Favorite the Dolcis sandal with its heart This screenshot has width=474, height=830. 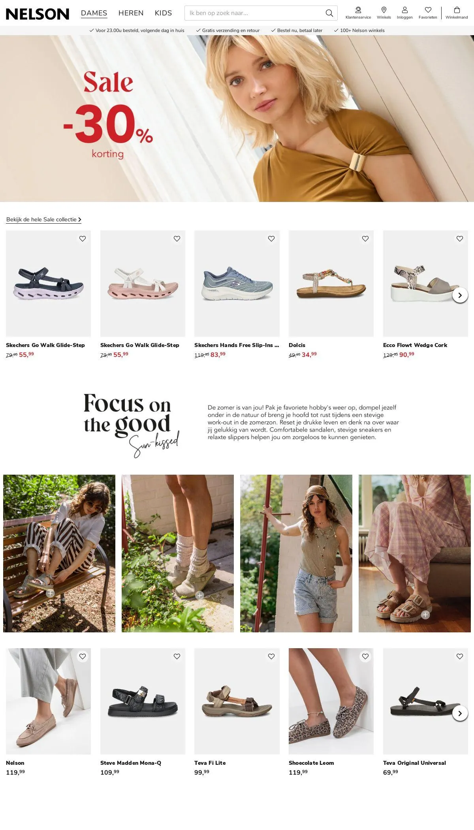point(365,239)
